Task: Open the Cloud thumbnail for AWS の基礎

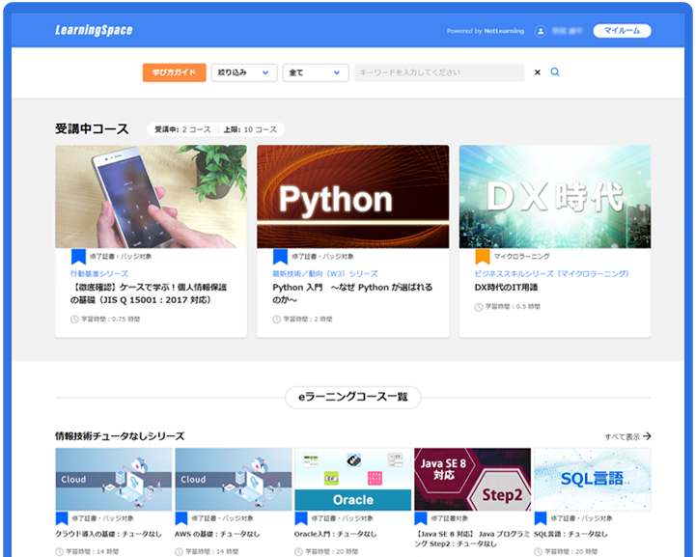Action: 234,480
